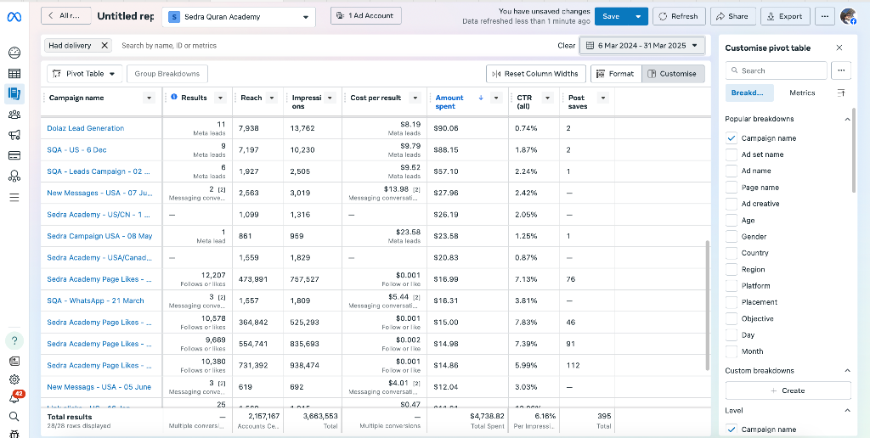Select the Format view button
Screen dimensions: 870x438
pos(616,74)
